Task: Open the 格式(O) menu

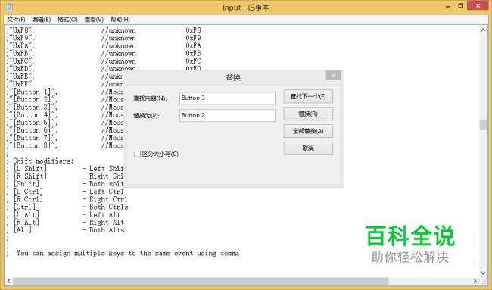Action: (67, 20)
